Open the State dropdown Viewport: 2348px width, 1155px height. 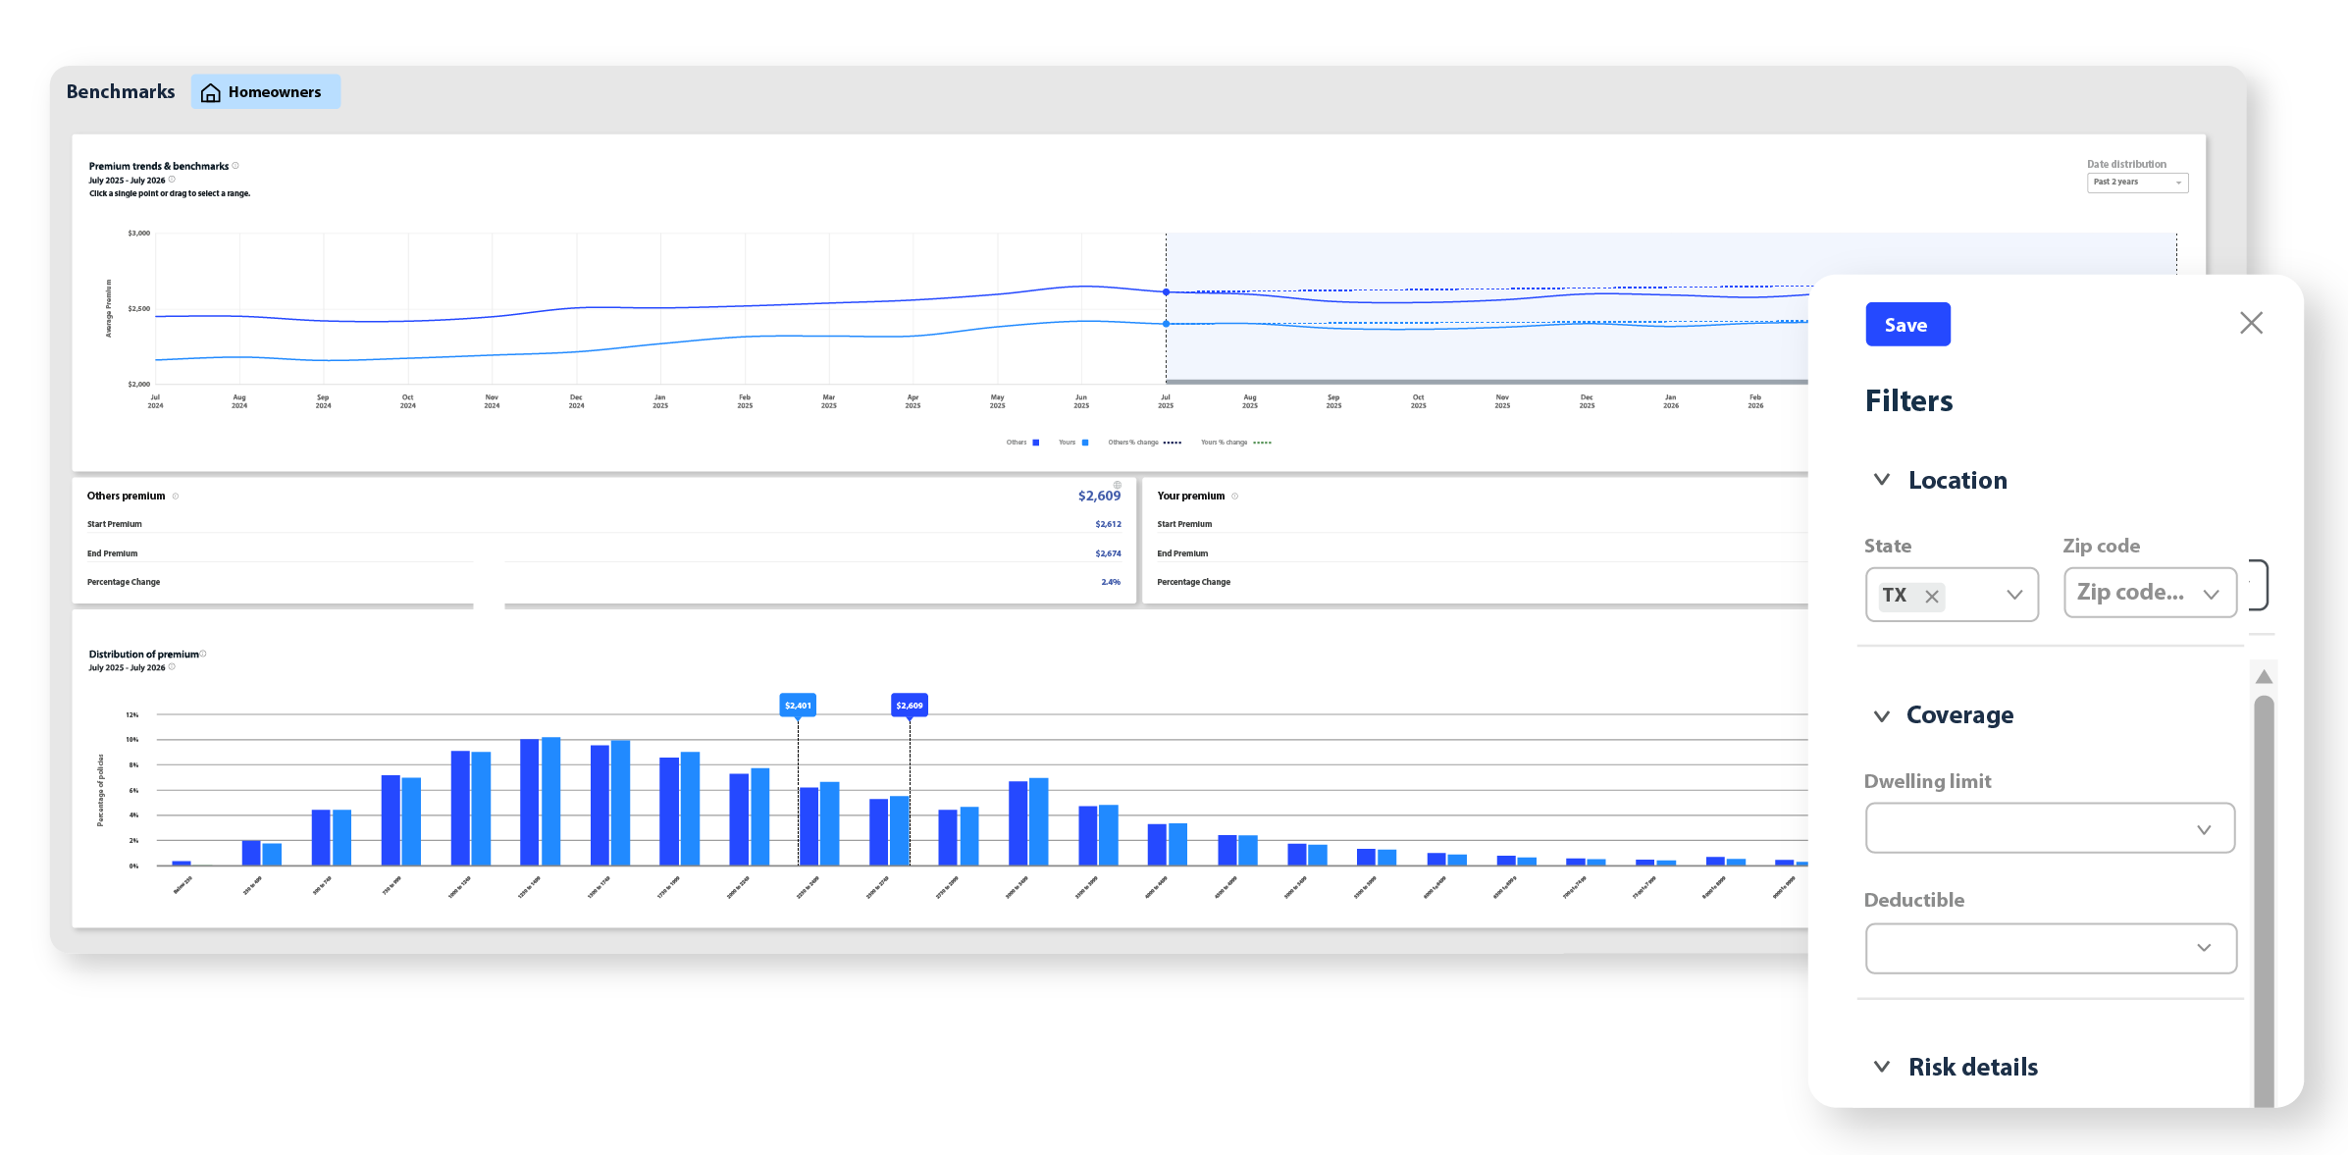1952,595
